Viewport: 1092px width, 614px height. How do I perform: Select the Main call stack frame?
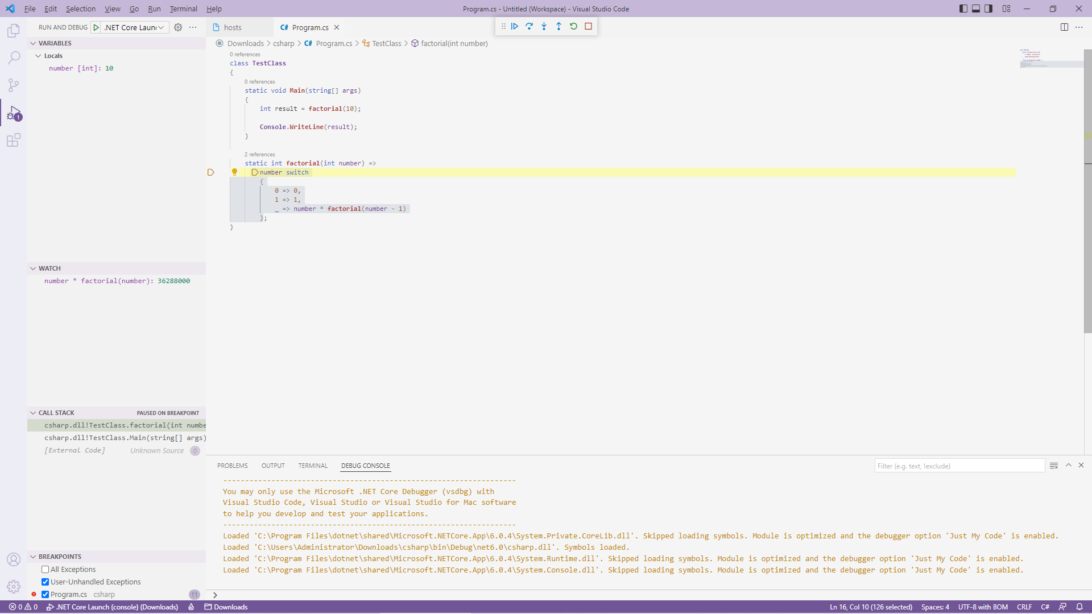(125, 438)
